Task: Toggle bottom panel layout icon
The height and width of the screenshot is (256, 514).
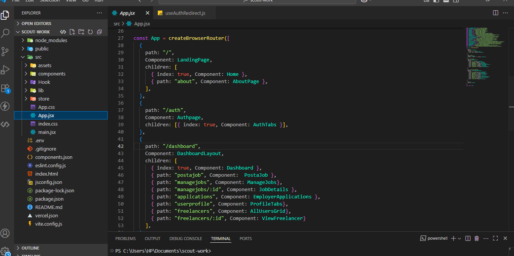Action: pos(445,1)
